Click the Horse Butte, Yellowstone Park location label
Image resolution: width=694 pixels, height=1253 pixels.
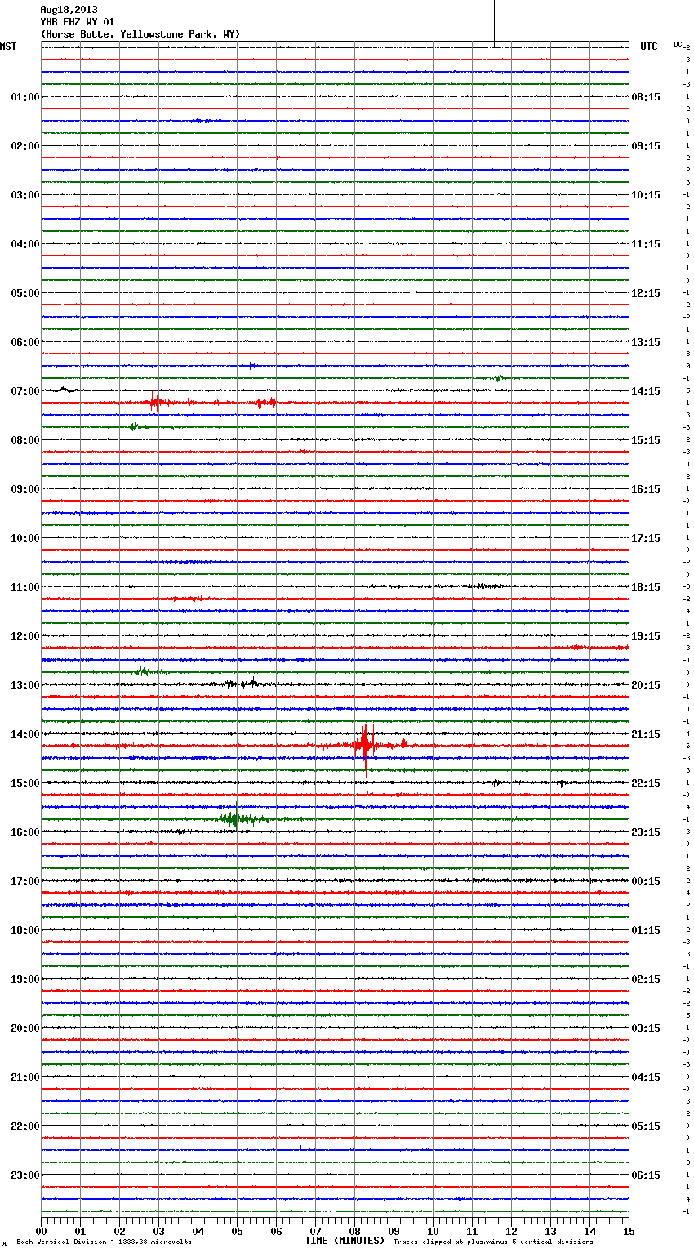pos(140,34)
